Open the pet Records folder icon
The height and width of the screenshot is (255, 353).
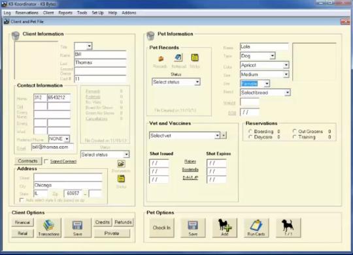(x=161, y=59)
